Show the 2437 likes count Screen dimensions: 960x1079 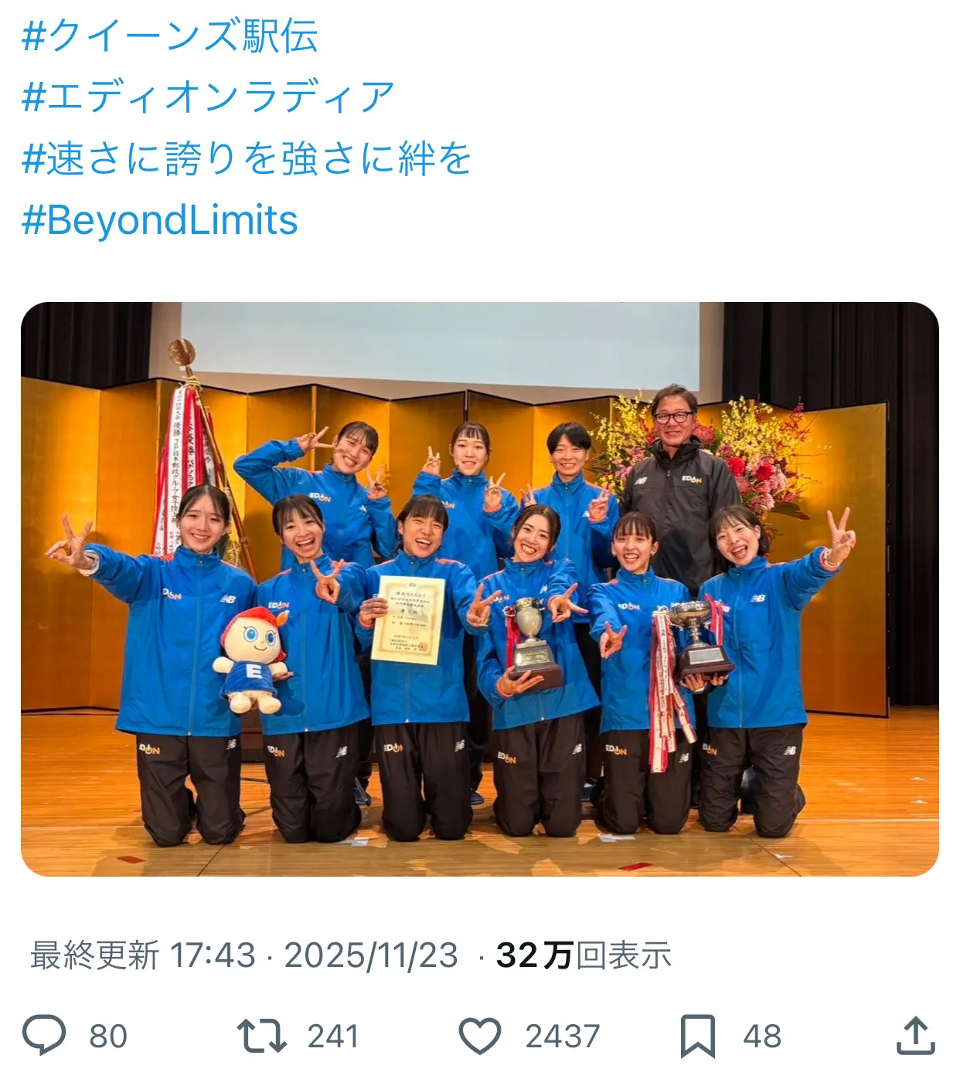(563, 1037)
